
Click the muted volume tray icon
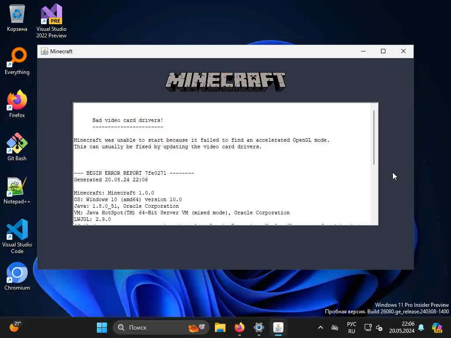[x=379, y=327]
